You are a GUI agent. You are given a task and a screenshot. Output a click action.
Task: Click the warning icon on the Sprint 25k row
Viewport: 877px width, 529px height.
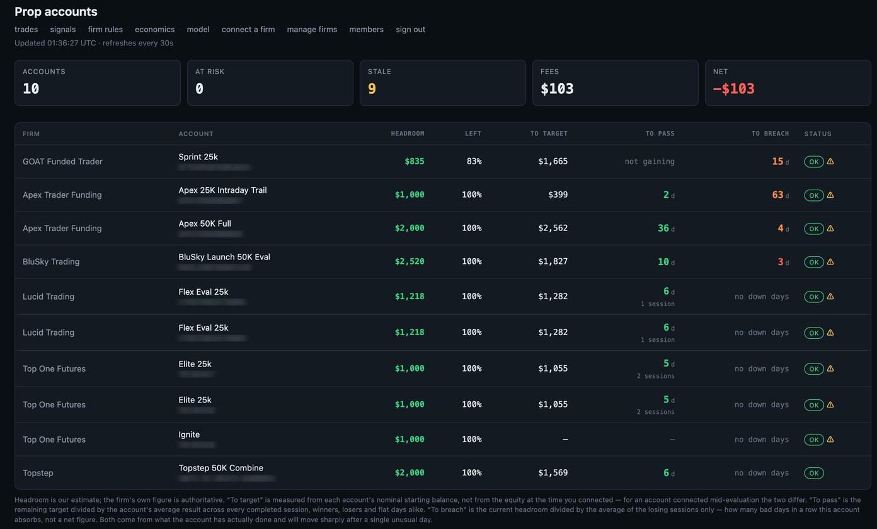(830, 162)
